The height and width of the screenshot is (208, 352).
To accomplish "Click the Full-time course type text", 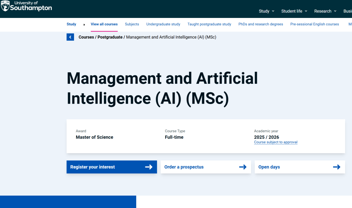I will tap(174, 137).
